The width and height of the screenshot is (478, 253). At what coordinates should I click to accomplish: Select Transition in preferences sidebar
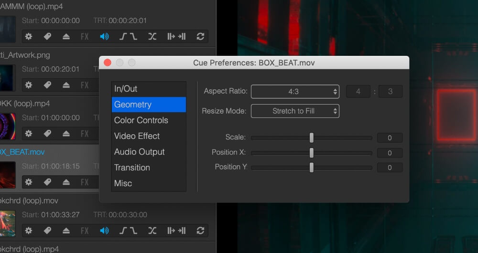click(x=149, y=168)
